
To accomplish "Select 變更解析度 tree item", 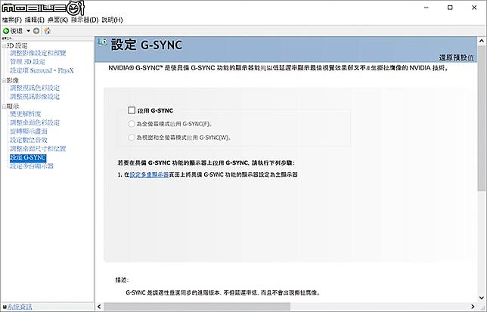I will (x=26, y=114).
